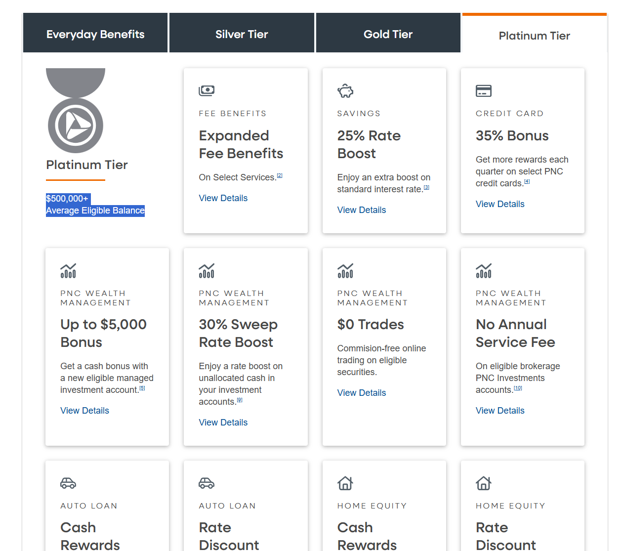Screen dimensions: 623x551
Task: Open View Details for $0 Trades
Action: coord(361,393)
